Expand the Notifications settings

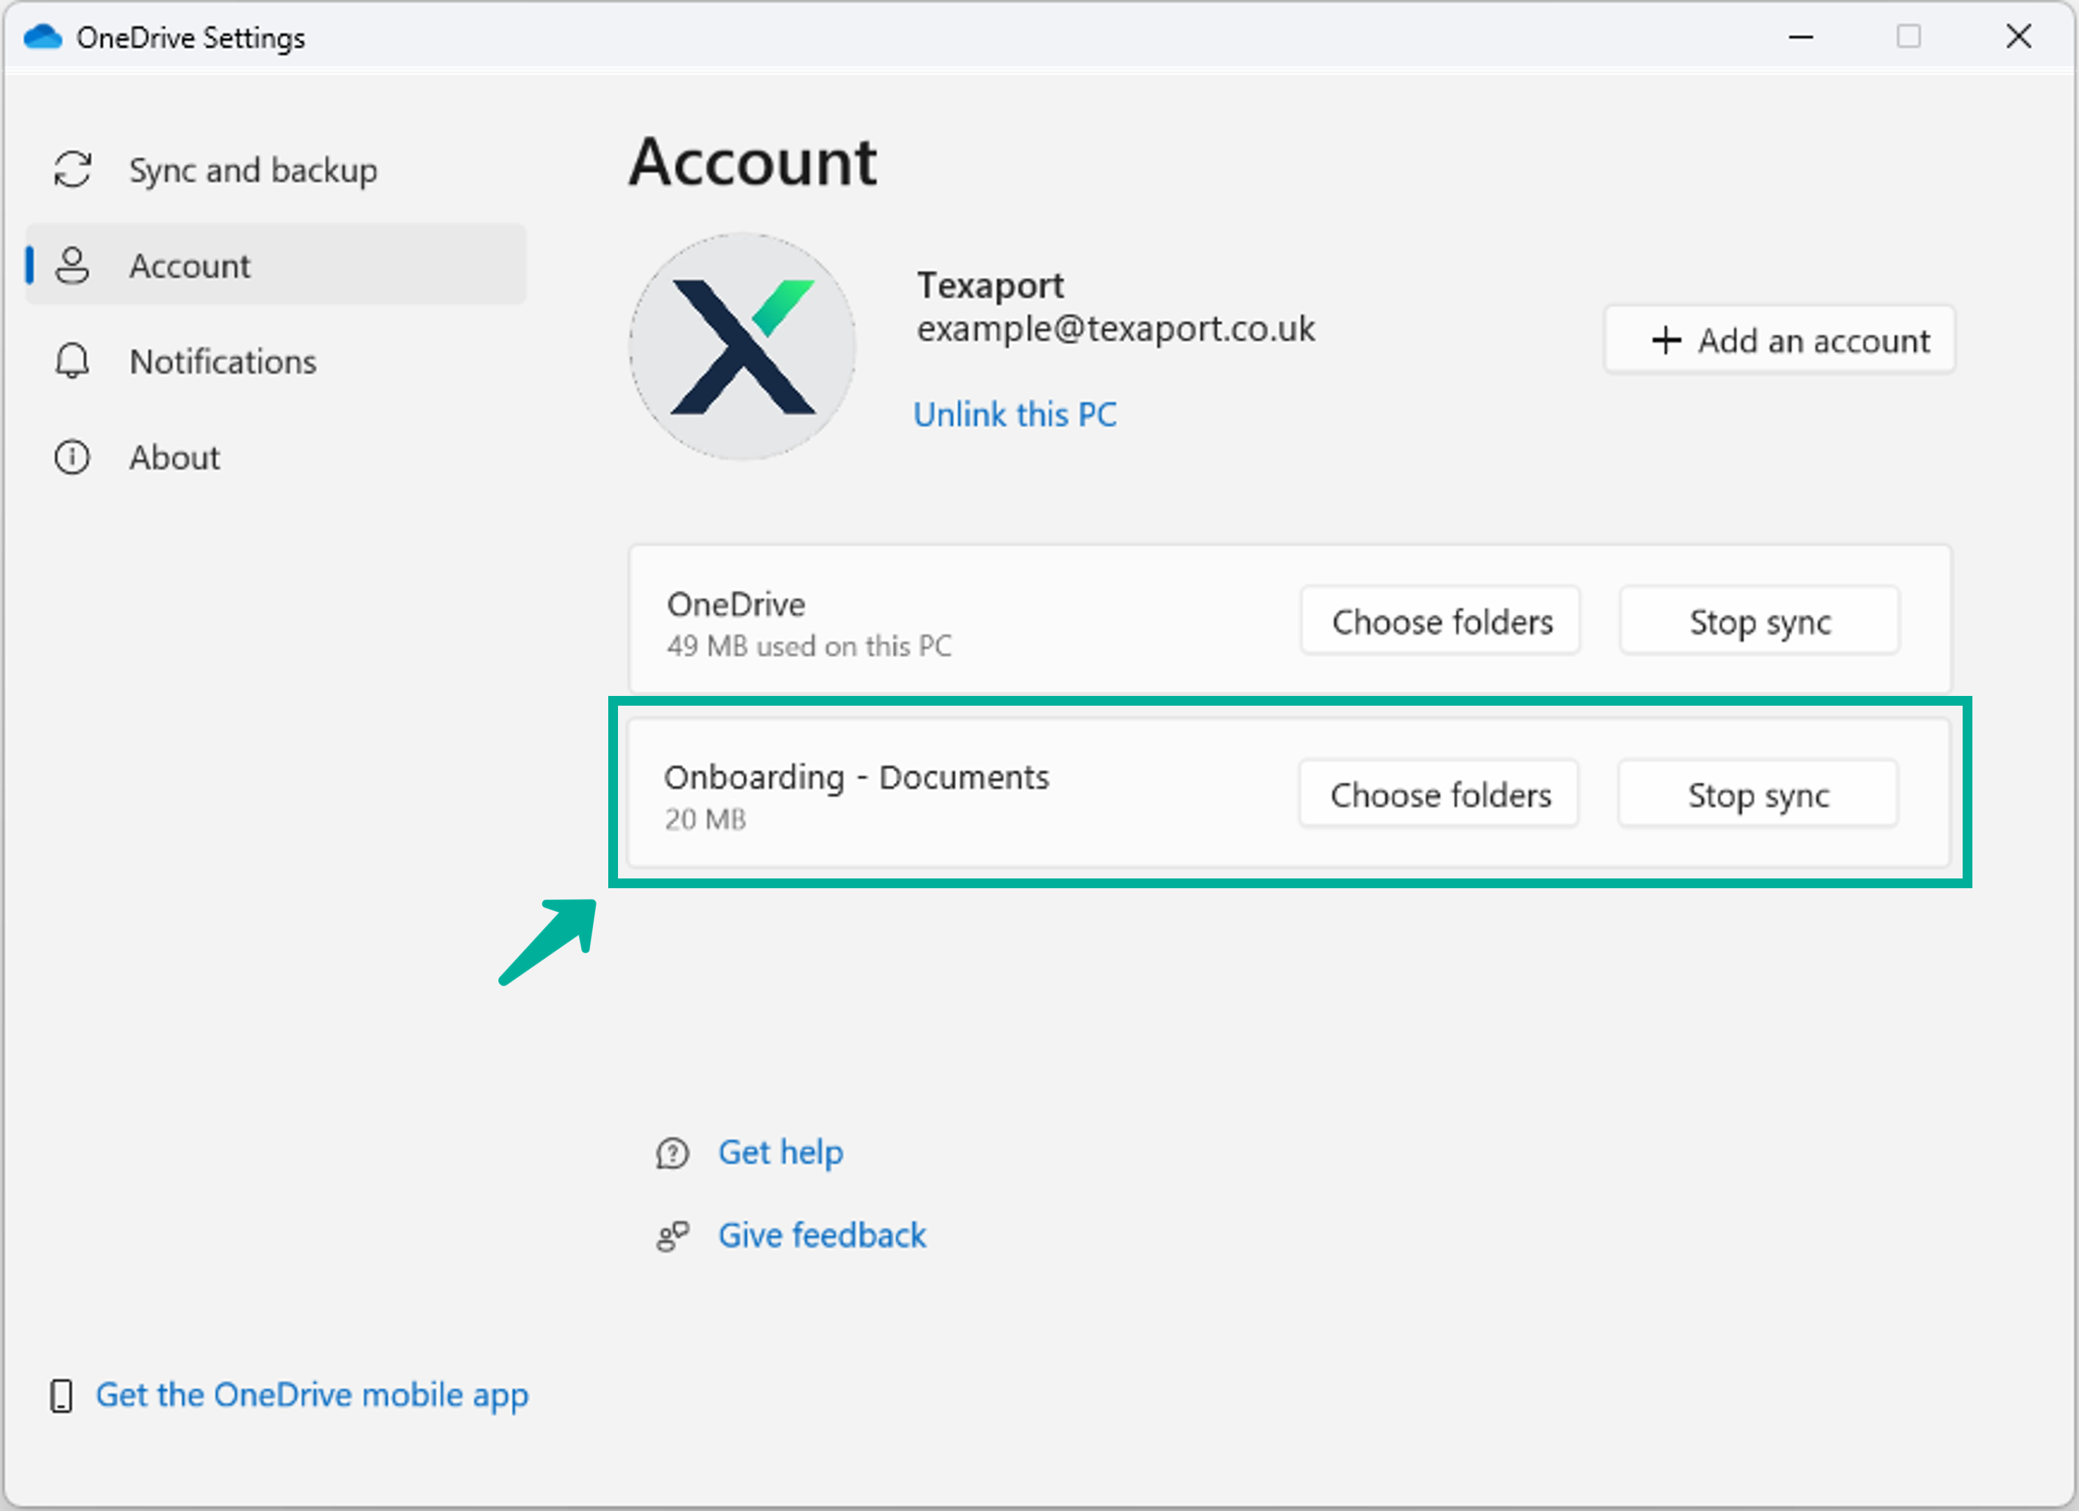(224, 362)
